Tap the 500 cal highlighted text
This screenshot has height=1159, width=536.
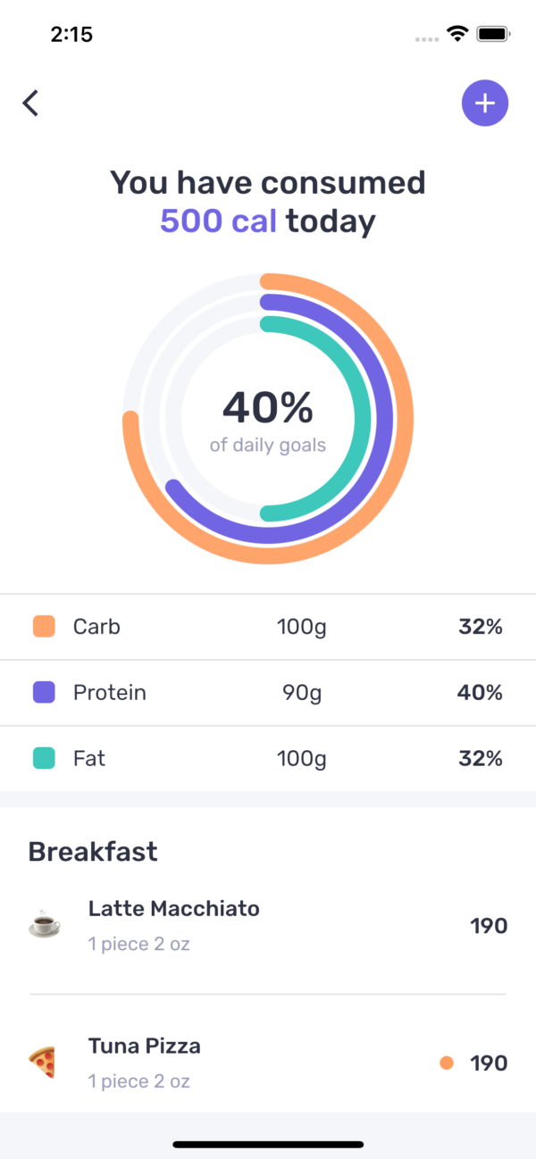[218, 221]
